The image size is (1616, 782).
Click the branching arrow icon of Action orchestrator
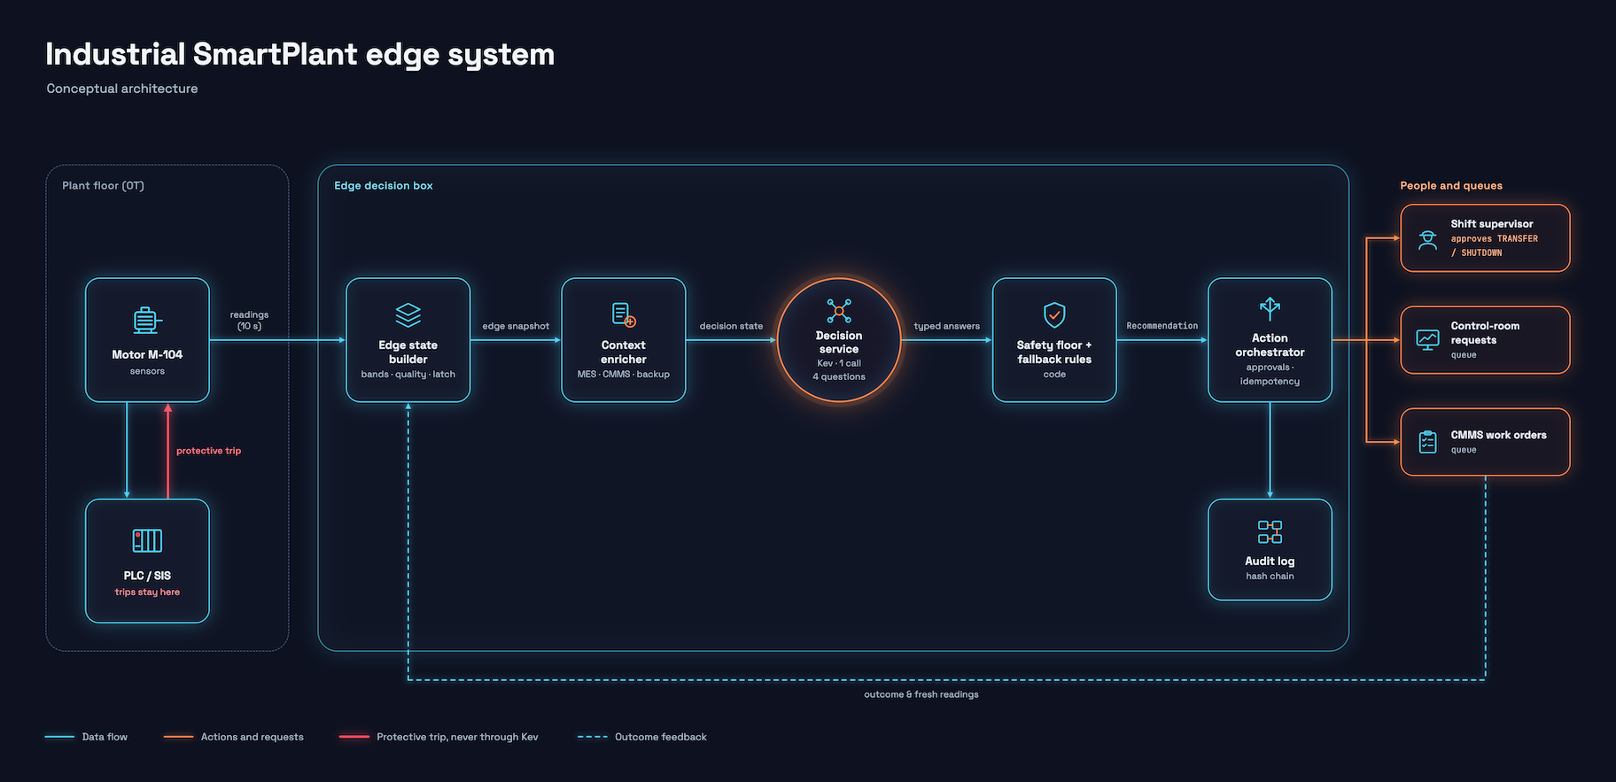(x=1270, y=308)
